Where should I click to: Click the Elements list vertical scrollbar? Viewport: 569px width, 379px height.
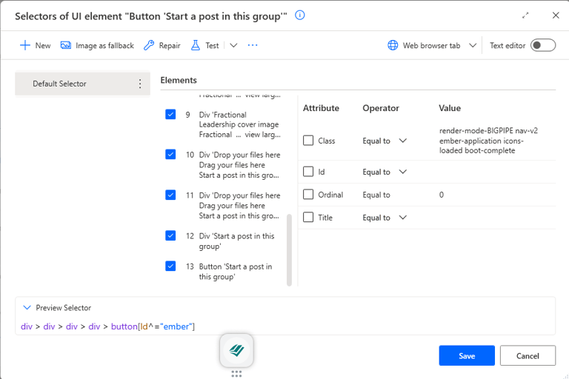pos(289,248)
